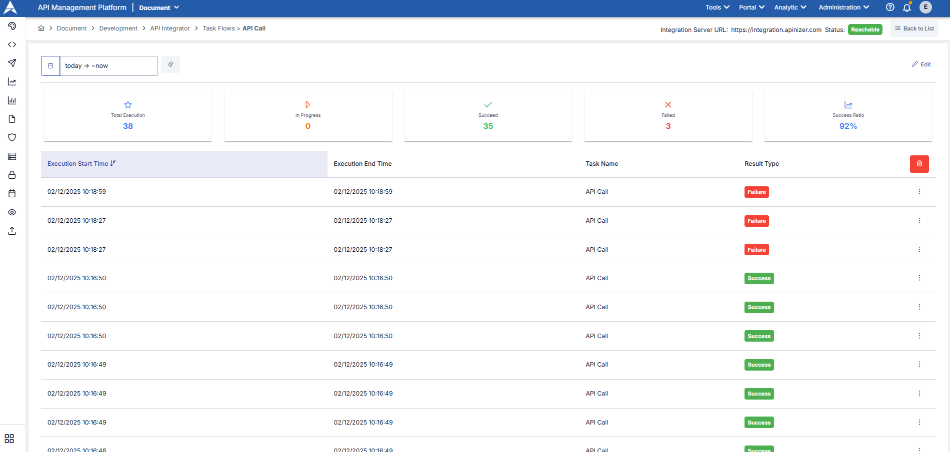Click the help question mark icon
The width and height of the screenshot is (950, 452).
890,7
